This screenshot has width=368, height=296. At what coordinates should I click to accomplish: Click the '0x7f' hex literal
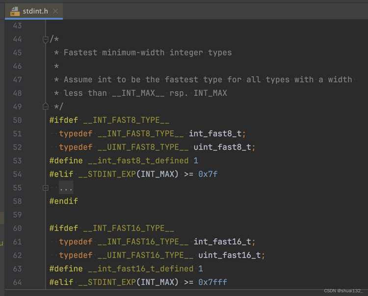click(208, 174)
